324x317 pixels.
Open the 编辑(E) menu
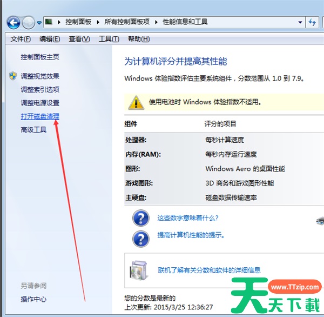[50, 39]
